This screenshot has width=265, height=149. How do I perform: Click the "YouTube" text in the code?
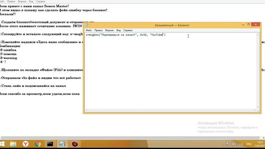click(157, 35)
